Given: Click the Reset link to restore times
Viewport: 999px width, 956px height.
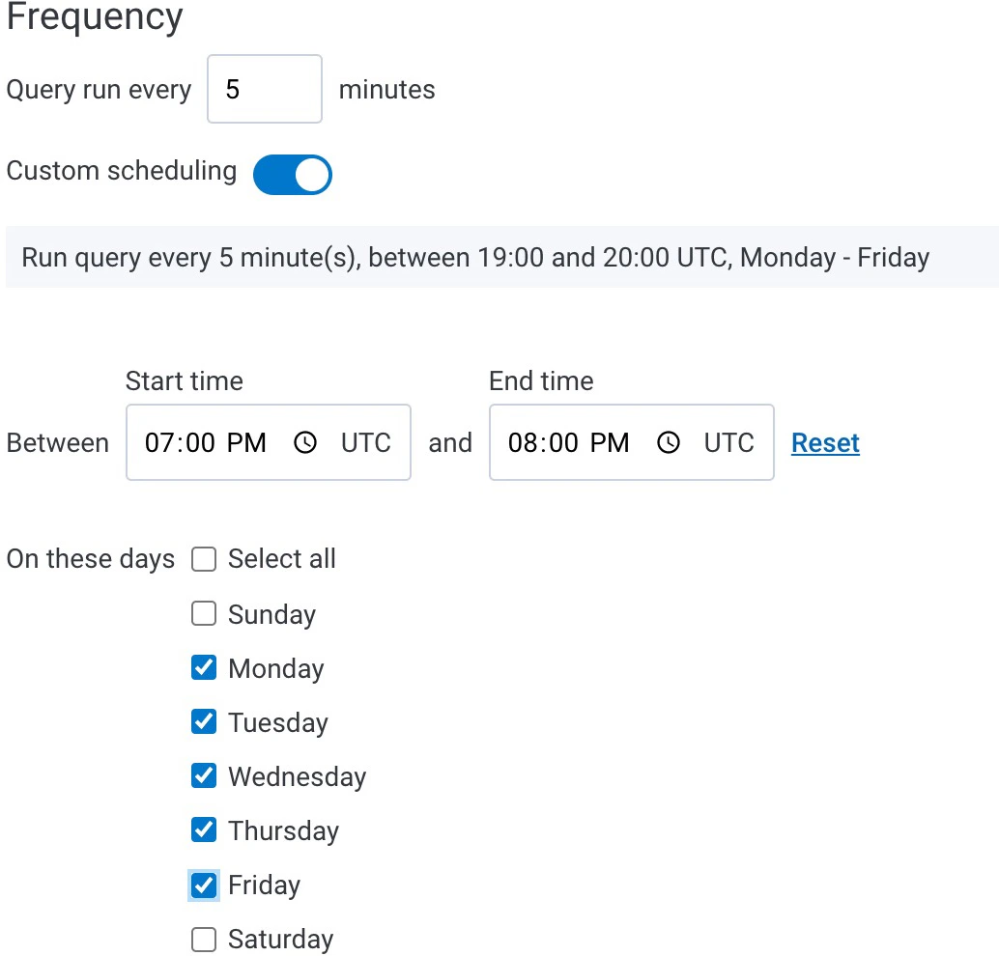Looking at the screenshot, I should tap(825, 442).
